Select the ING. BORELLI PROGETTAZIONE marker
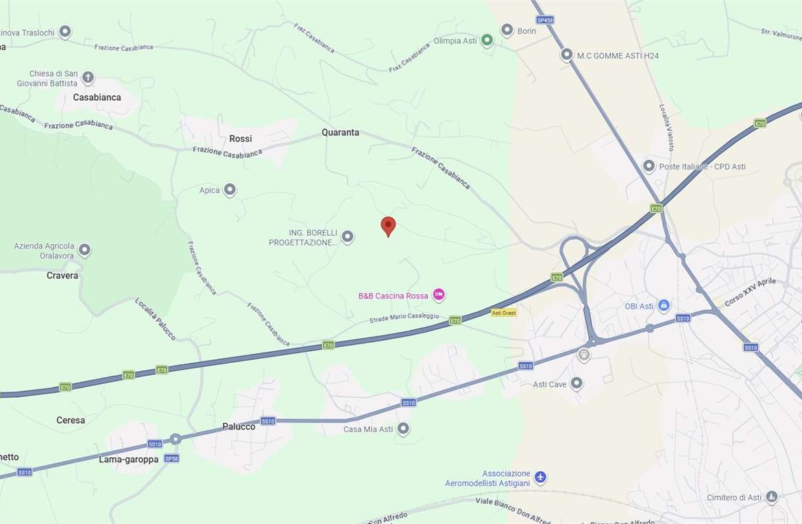 (348, 237)
